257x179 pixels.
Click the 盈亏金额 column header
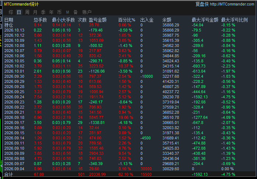click(x=98, y=20)
